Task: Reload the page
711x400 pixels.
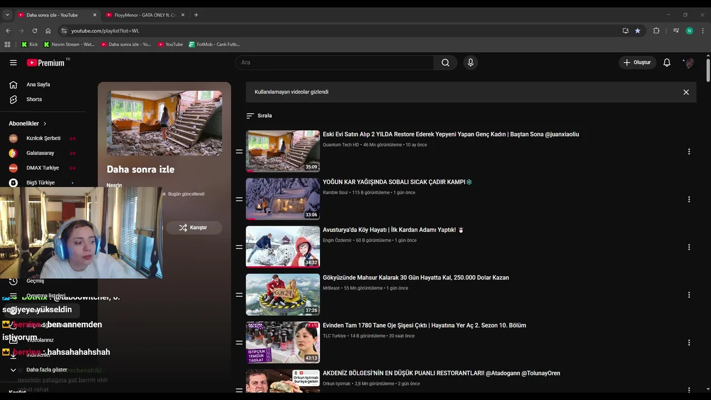Action: pos(34,31)
